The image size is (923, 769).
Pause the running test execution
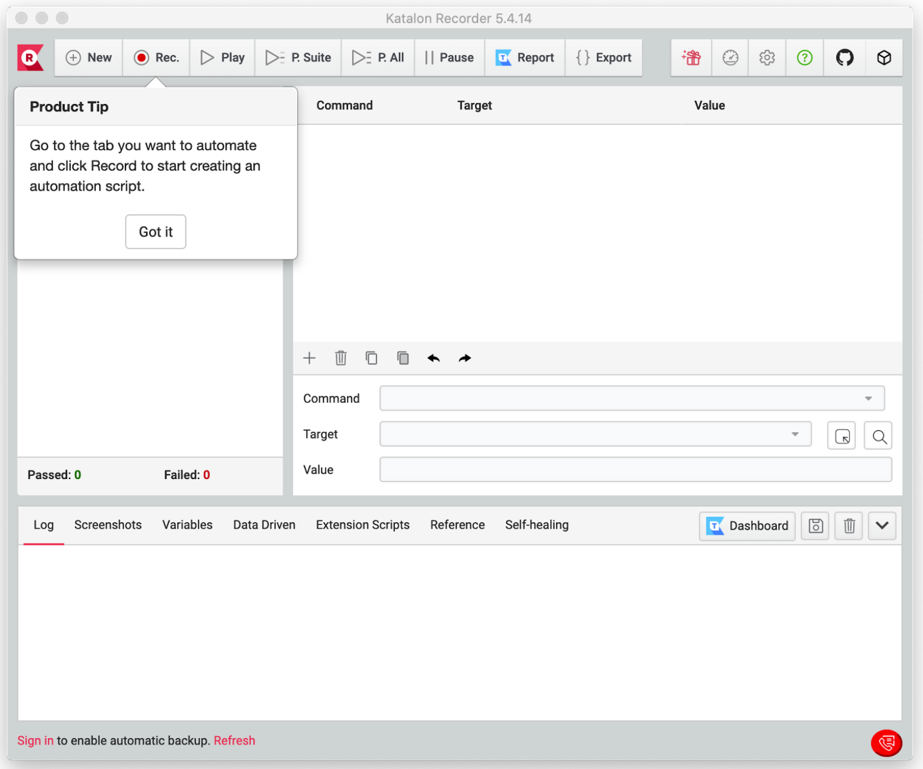(450, 58)
